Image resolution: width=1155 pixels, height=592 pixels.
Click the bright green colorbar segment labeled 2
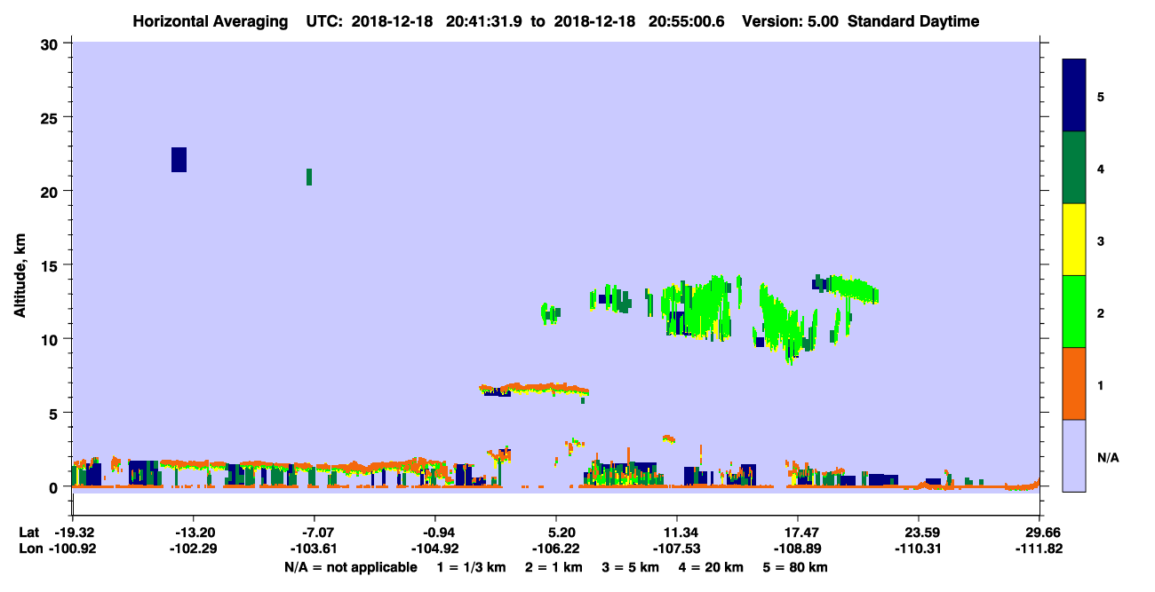pos(1074,312)
